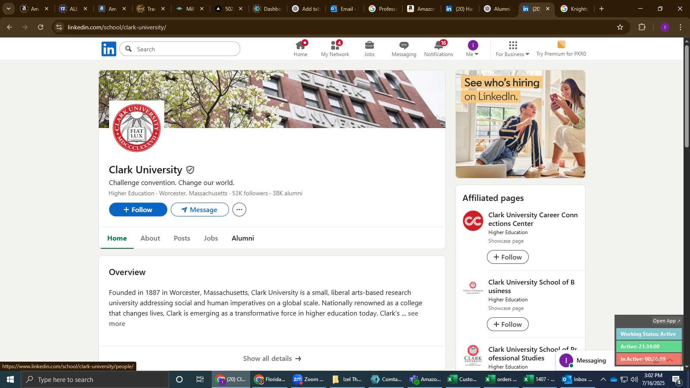
Task: Open Windows Start menu
Action: 10,379
